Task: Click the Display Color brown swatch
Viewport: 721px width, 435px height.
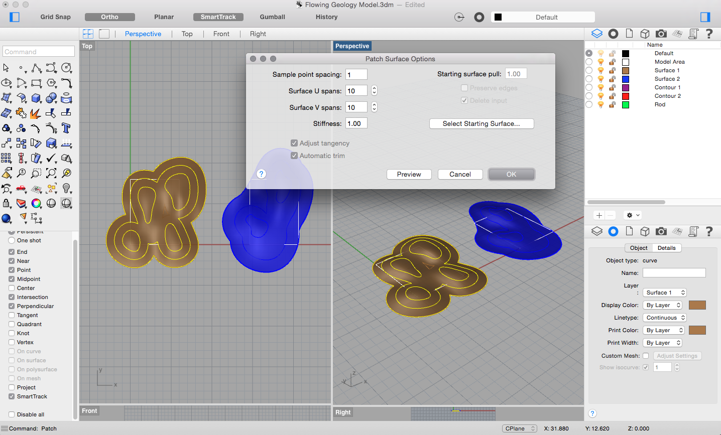Action: (697, 305)
